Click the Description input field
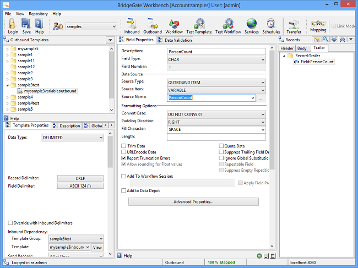 click(216, 52)
